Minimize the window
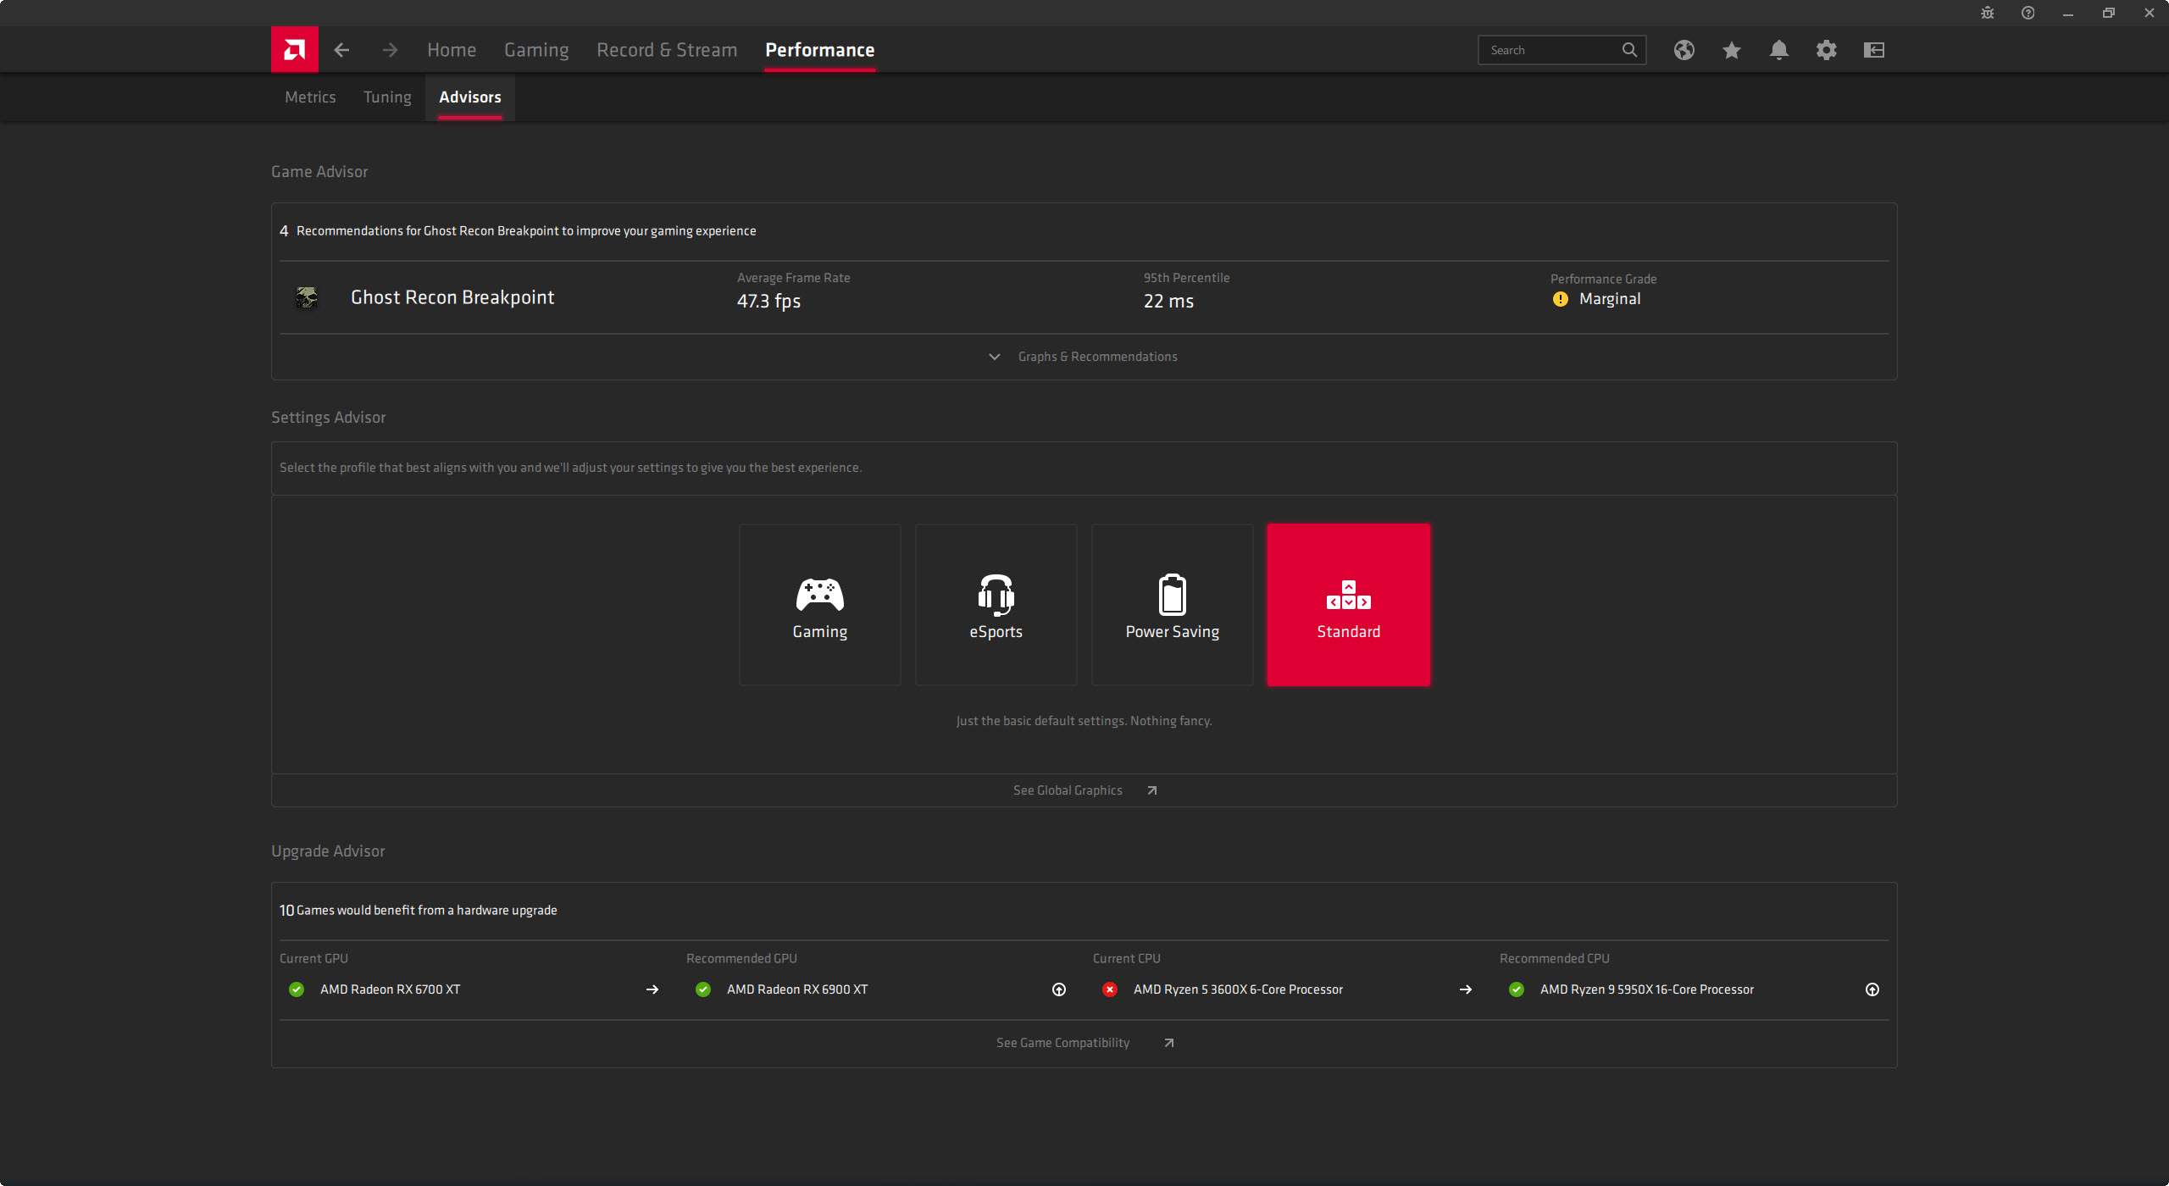Viewport: 2169px width, 1186px height. pos(2068,13)
